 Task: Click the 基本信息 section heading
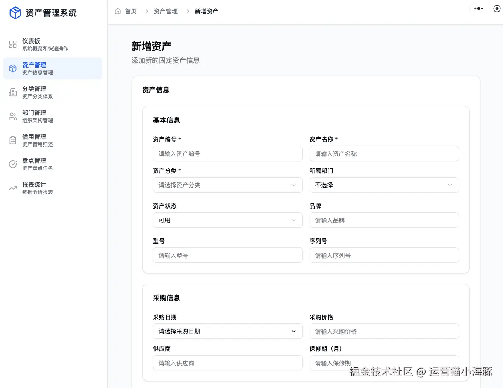[x=166, y=121]
